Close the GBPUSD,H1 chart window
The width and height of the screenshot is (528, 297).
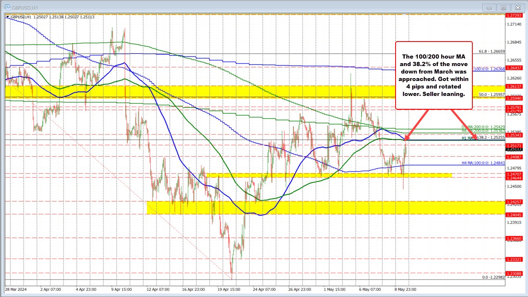(x=517, y=7)
